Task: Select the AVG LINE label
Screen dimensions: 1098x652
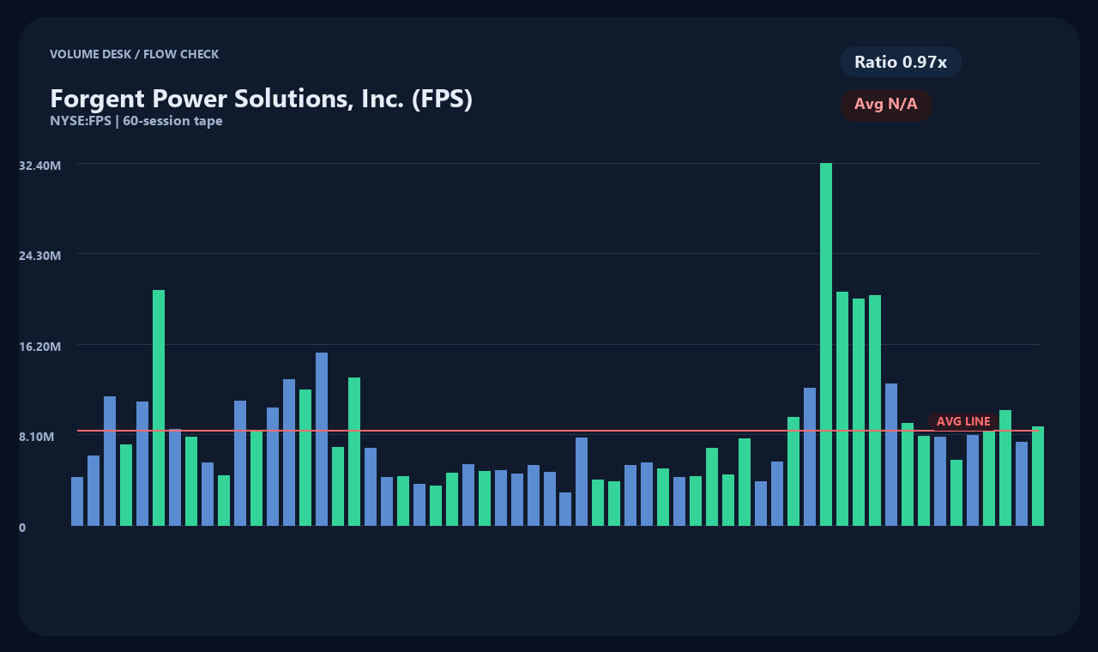Action: pos(963,421)
